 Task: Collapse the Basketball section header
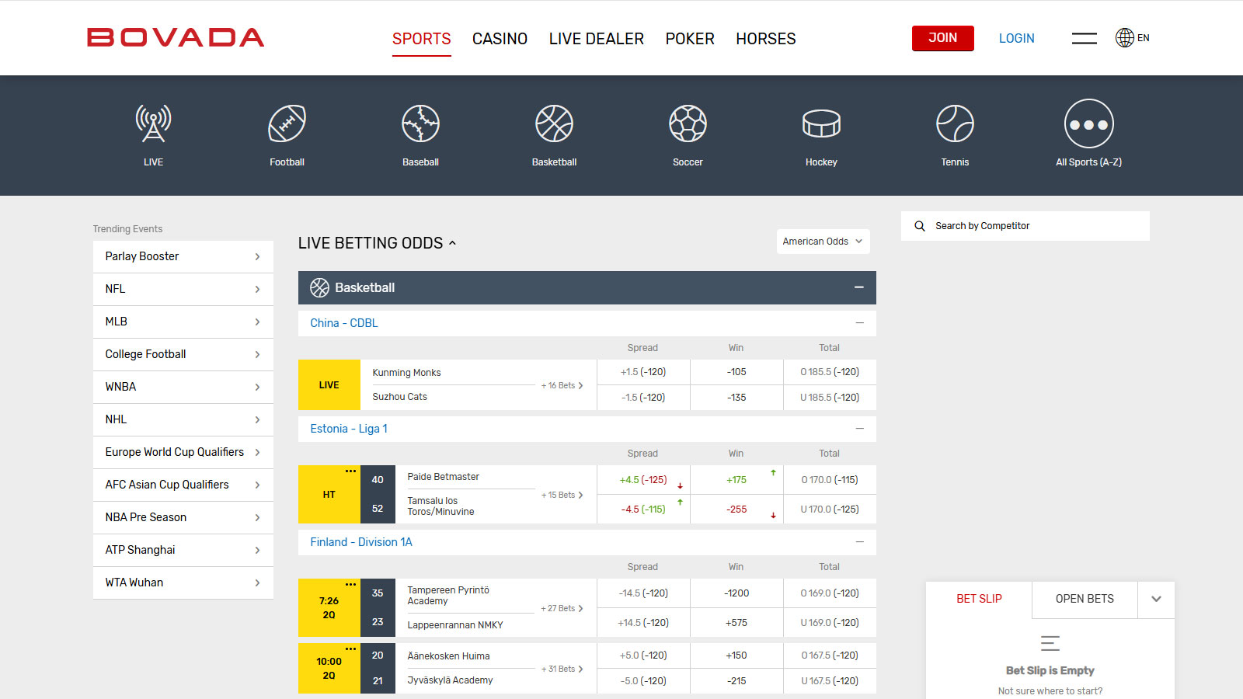[858, 287]
